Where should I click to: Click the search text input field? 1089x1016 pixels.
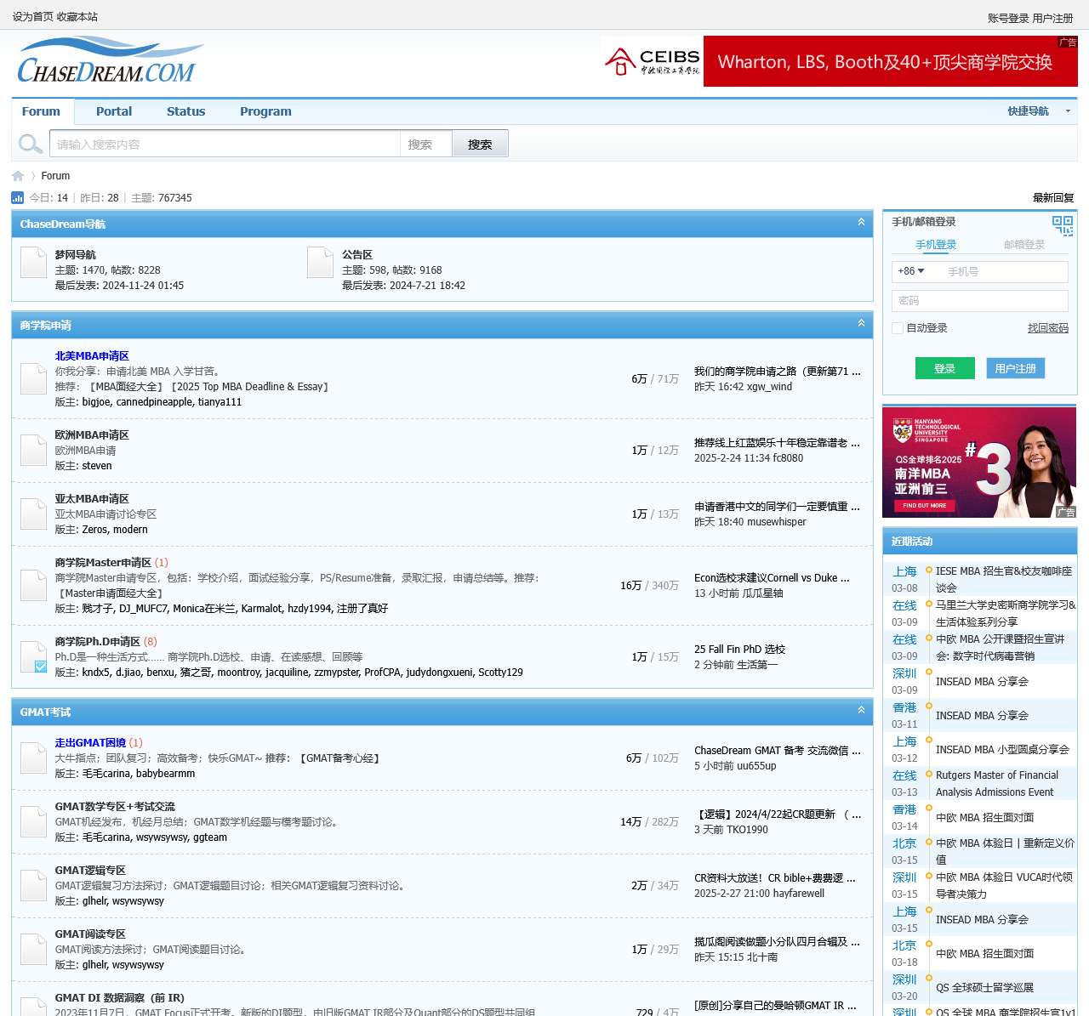pyautogui.click(x=225, y=145)
